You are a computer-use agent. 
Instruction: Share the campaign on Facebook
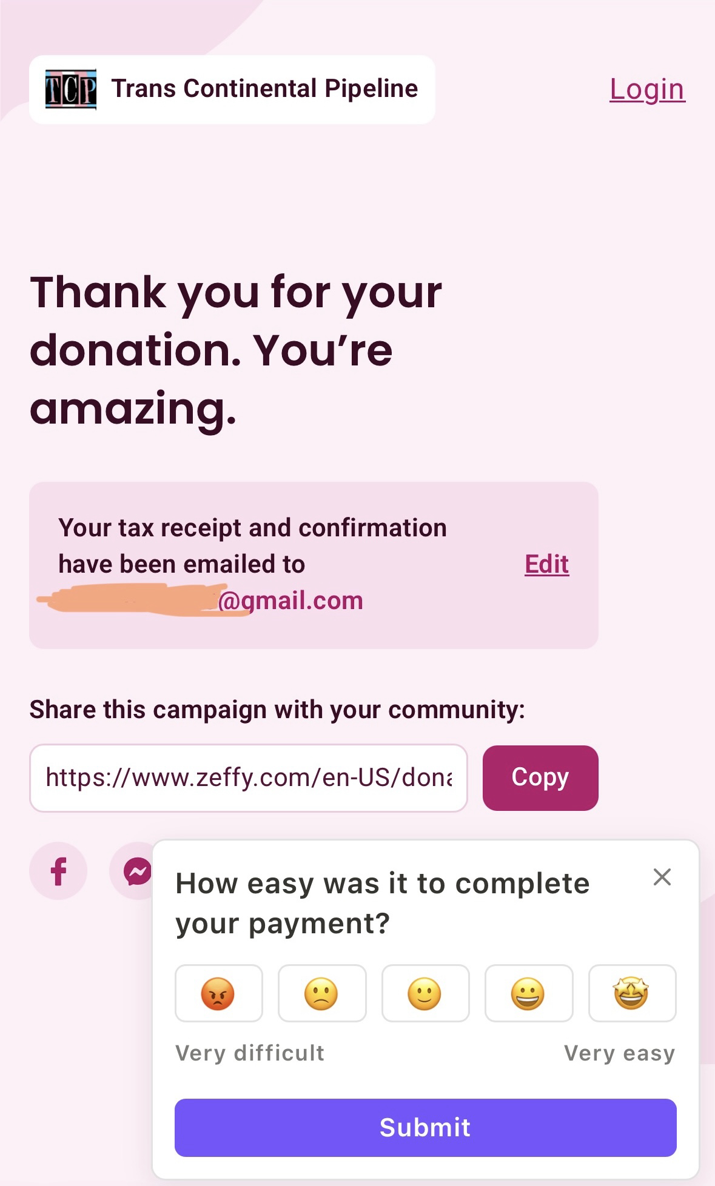click(58, 871)
